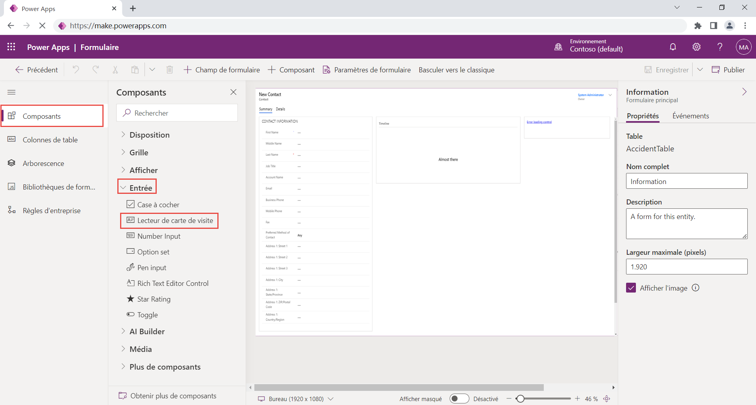
Task: Select the Star Rating component
Action: click(x=148, y=299)
